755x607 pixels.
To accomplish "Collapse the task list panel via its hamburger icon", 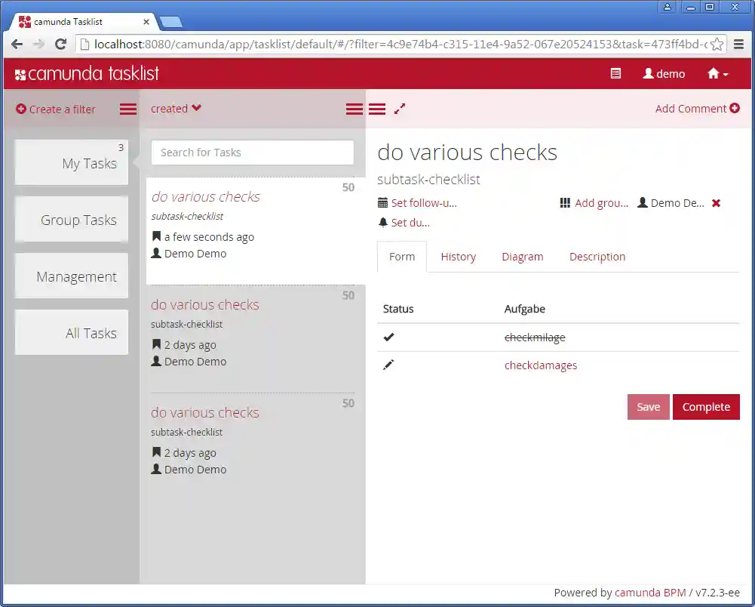I will (354, 109).
